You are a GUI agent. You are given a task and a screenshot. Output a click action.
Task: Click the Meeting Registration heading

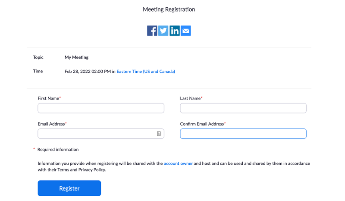click(169, 9)
